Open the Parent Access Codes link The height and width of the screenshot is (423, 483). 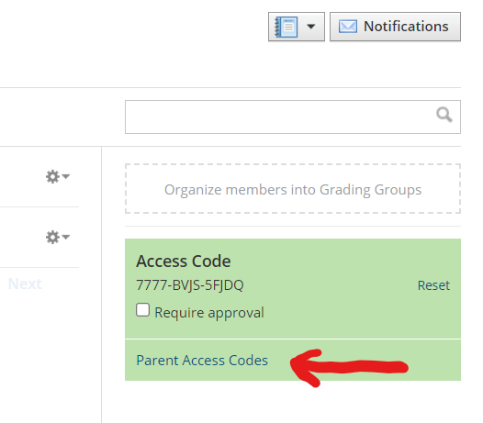[202, 361]
